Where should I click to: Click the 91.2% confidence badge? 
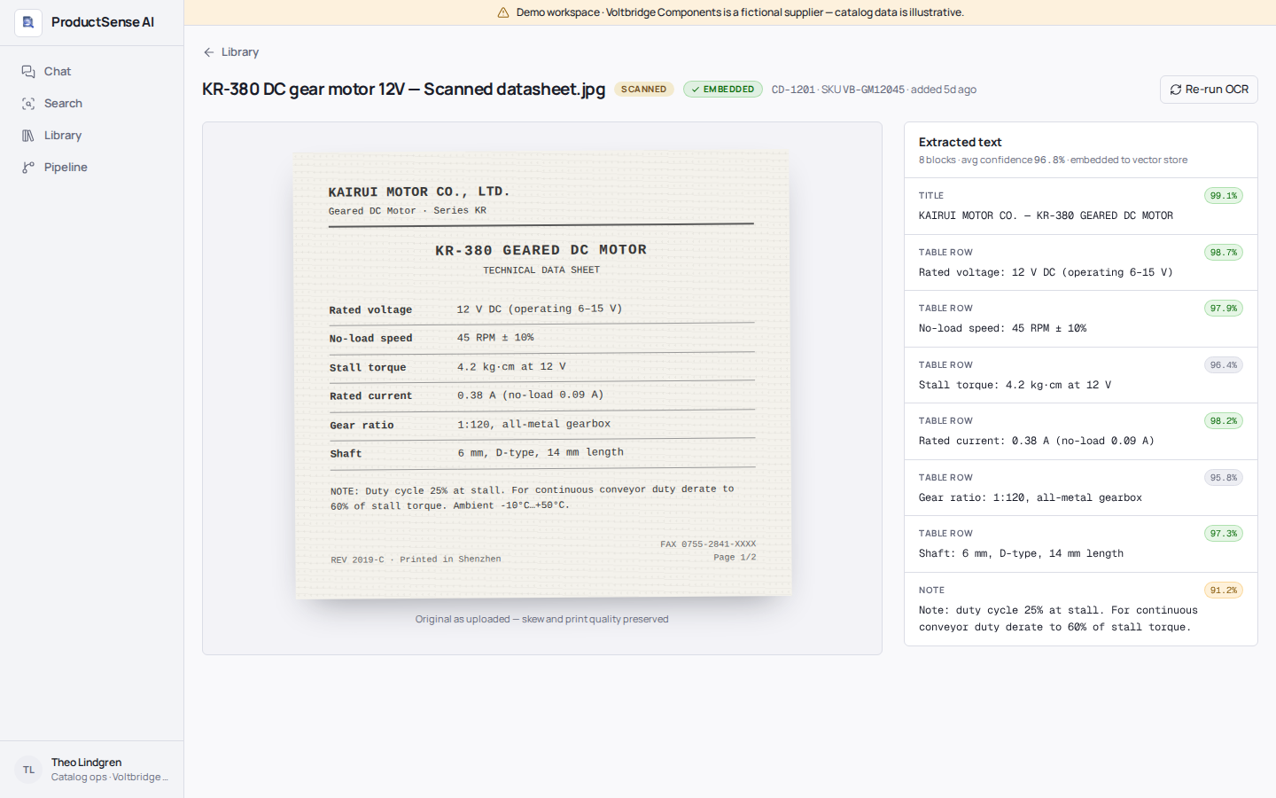click(x=1224, y=591)
